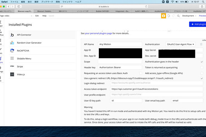Switch to ノーコード ラボ browser tab
The width and height of the screenshot is (206, 137).
pyautogui.click(x=83, y=11)
